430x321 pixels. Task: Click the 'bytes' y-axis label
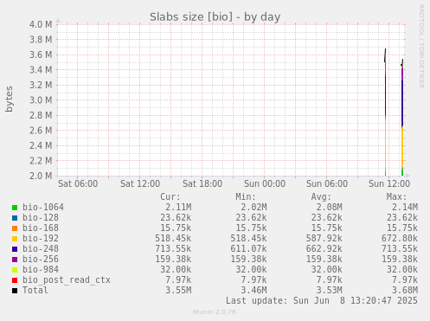(x=9, y=99)
